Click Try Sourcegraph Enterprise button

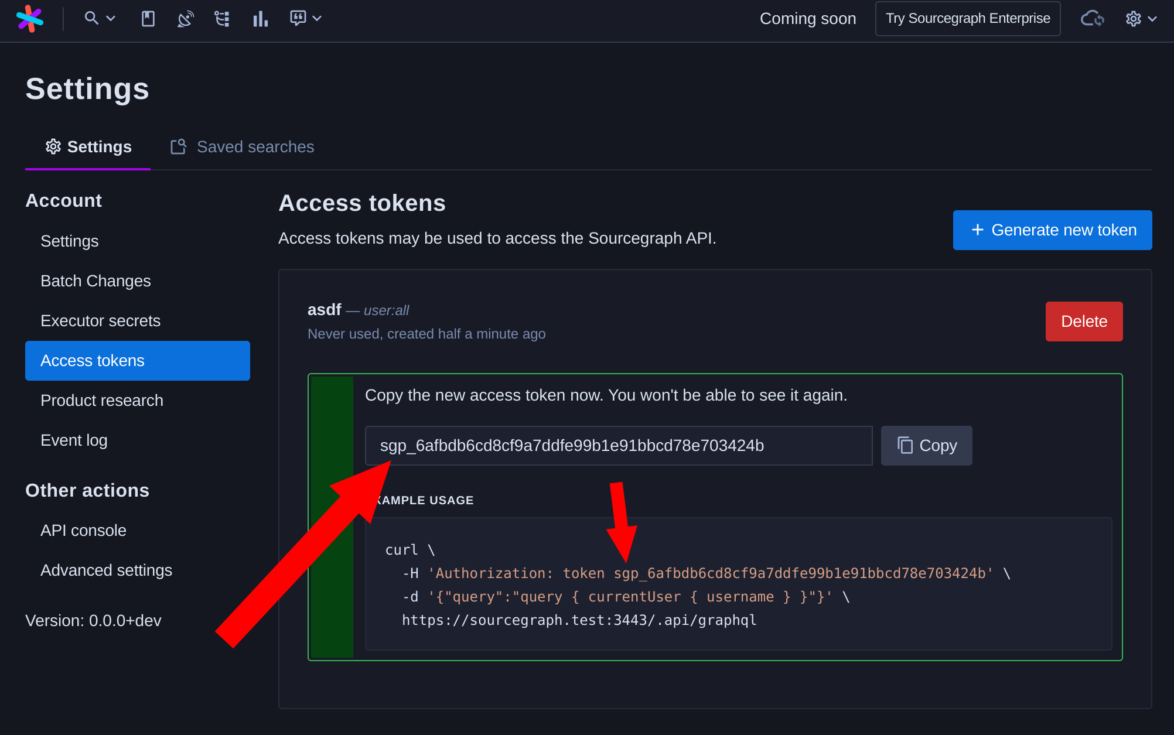pos(967,19)
